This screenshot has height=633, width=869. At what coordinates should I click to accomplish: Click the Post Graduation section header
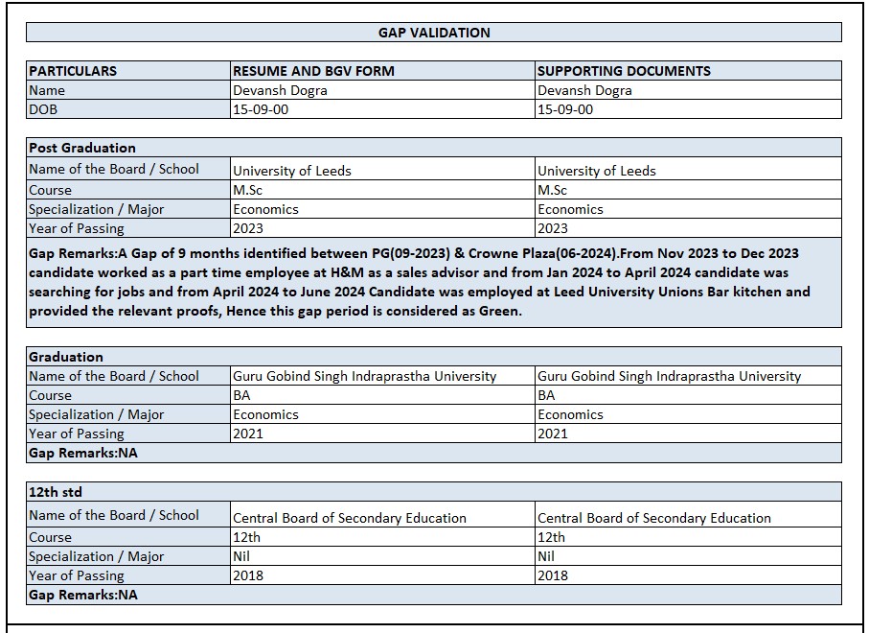click(82, 148)
